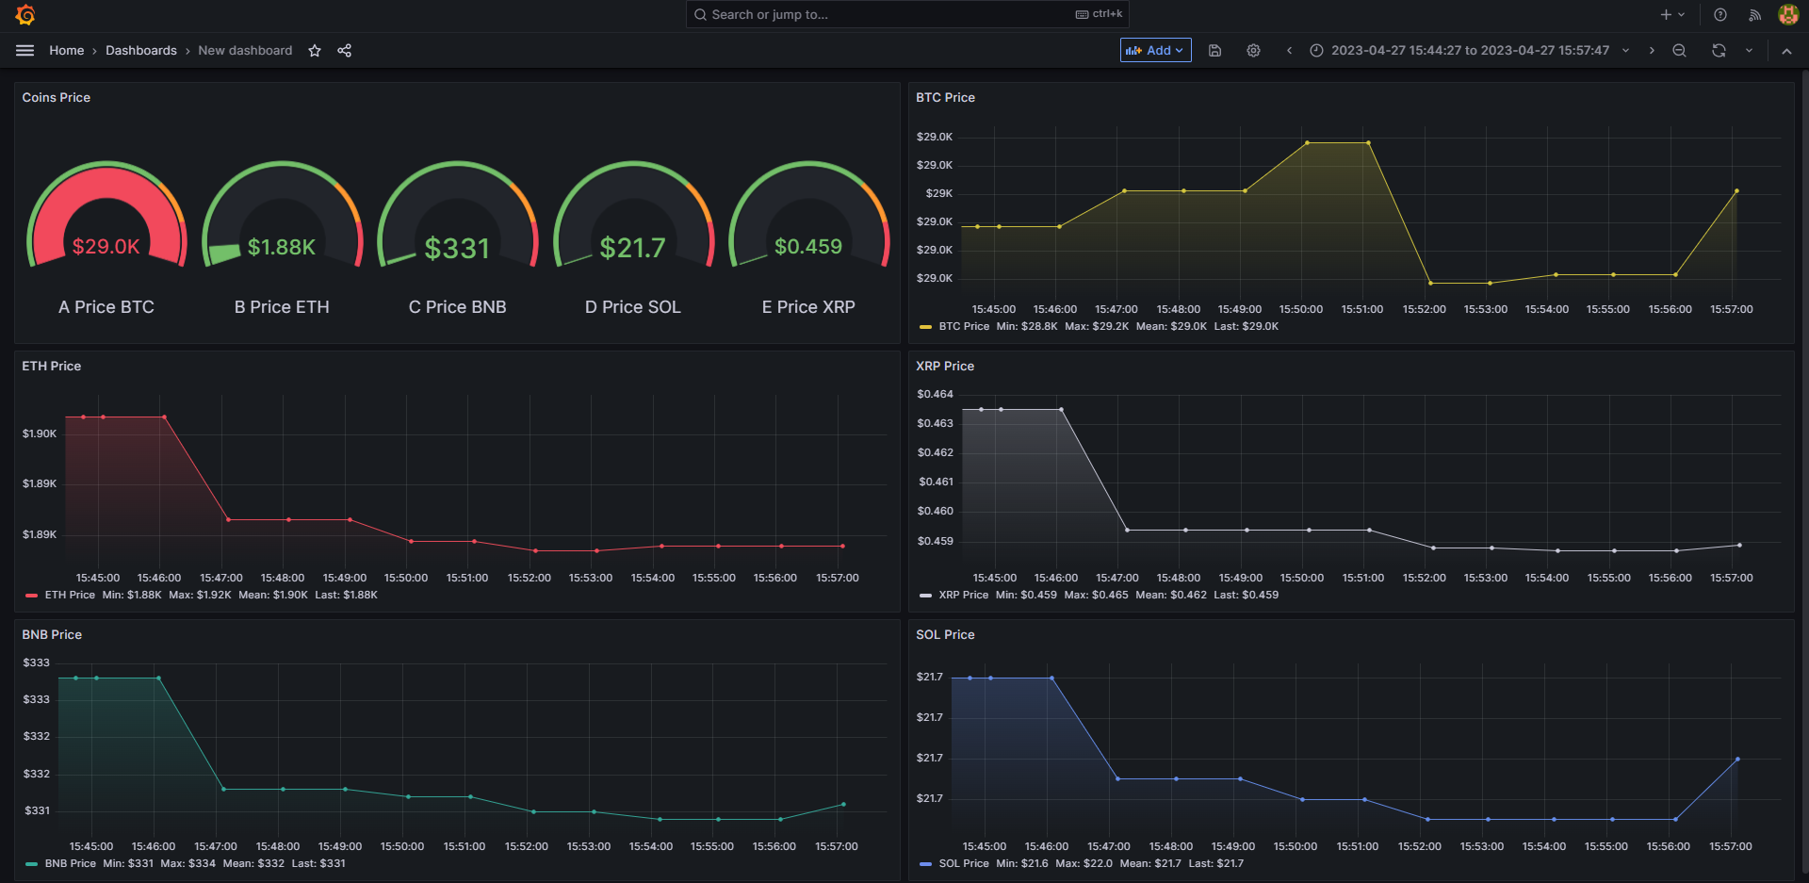Viewport: 1809px width, 883px height.
Task: Open the Grafana logo home
Action: click(x=25, y=15)
